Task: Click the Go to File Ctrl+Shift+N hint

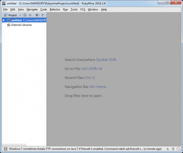Action: 83,69
